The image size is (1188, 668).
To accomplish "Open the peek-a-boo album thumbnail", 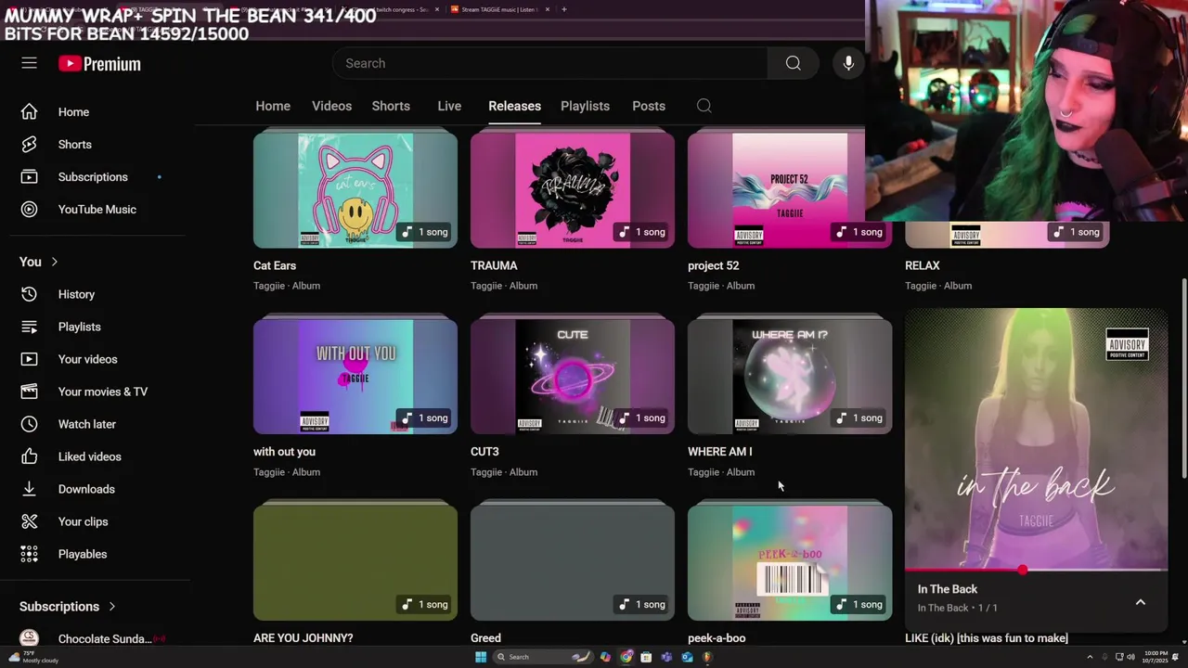I will (x=790, y=562).
